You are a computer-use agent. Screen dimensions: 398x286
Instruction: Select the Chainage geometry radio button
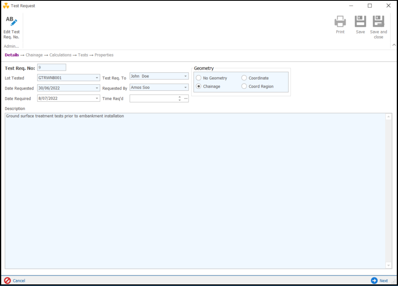(x=199, y=86)
